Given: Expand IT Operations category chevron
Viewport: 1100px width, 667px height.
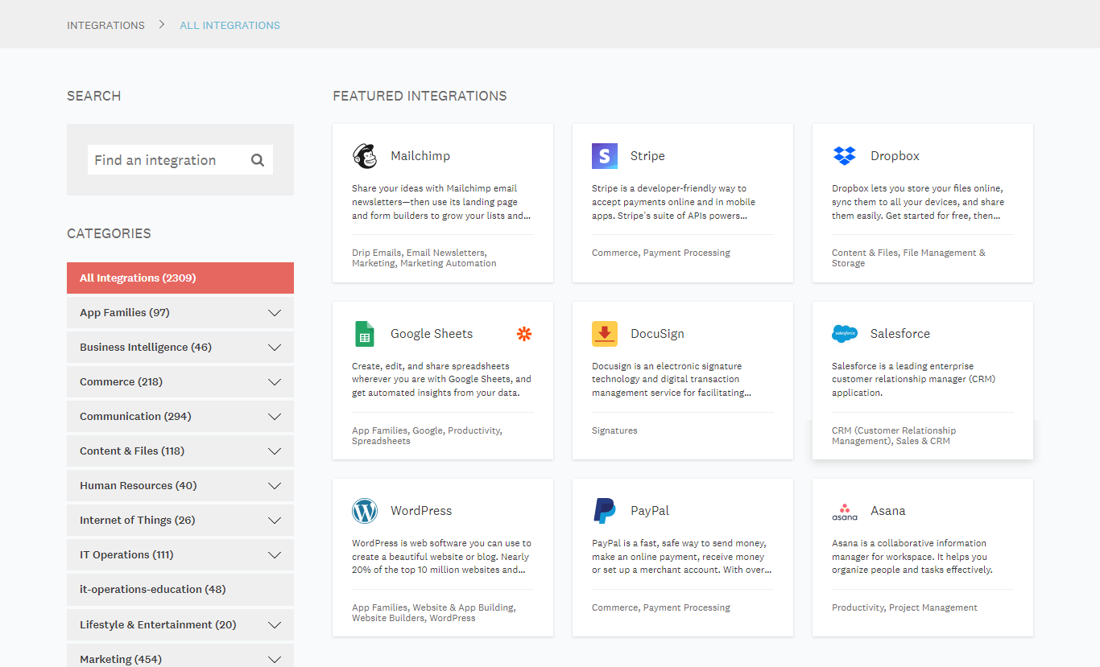Looking at the screenshot, I should click(x=275, y=555).
